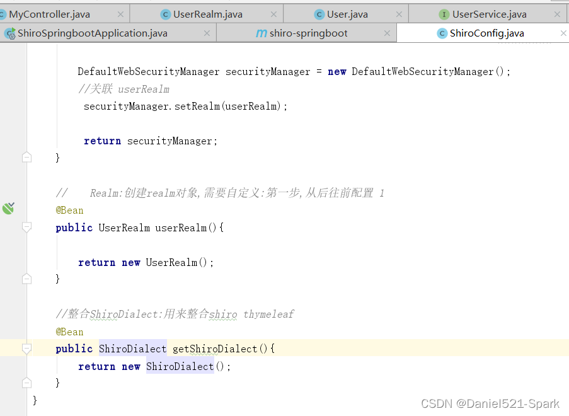The width and height of the screenshot is (569, 416).
Task: Close the MyController.java tab
Action: click(x=120, y=14)
